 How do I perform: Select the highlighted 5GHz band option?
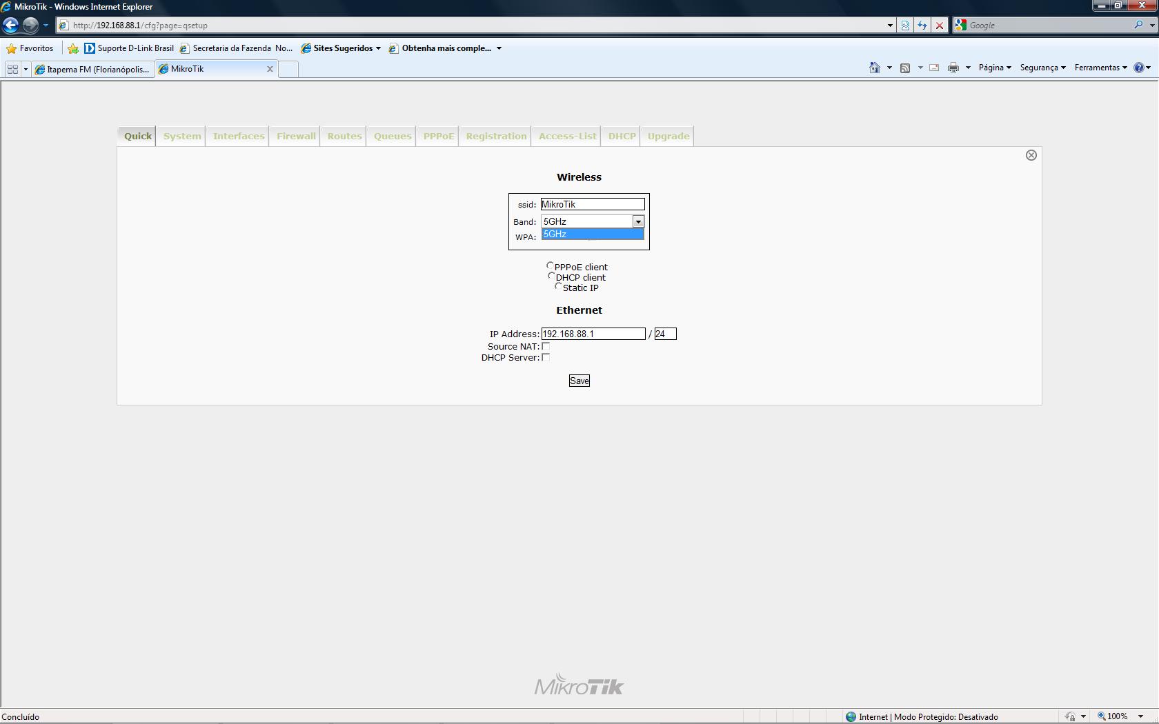[x=593, y=234]
